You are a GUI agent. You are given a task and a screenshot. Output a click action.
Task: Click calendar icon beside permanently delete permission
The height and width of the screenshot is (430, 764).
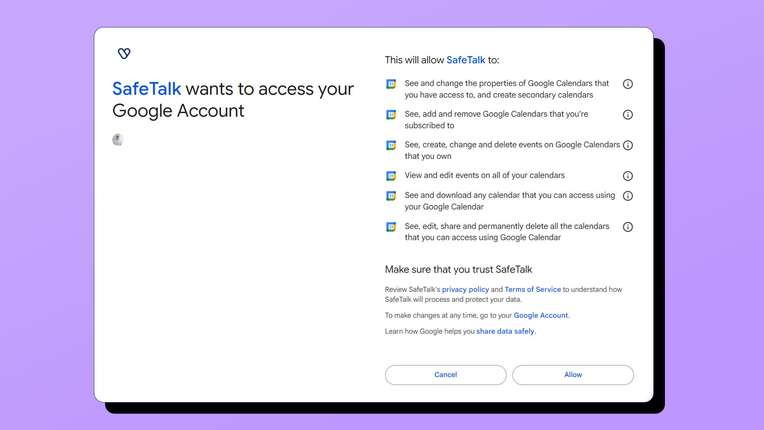coord(391,227)
